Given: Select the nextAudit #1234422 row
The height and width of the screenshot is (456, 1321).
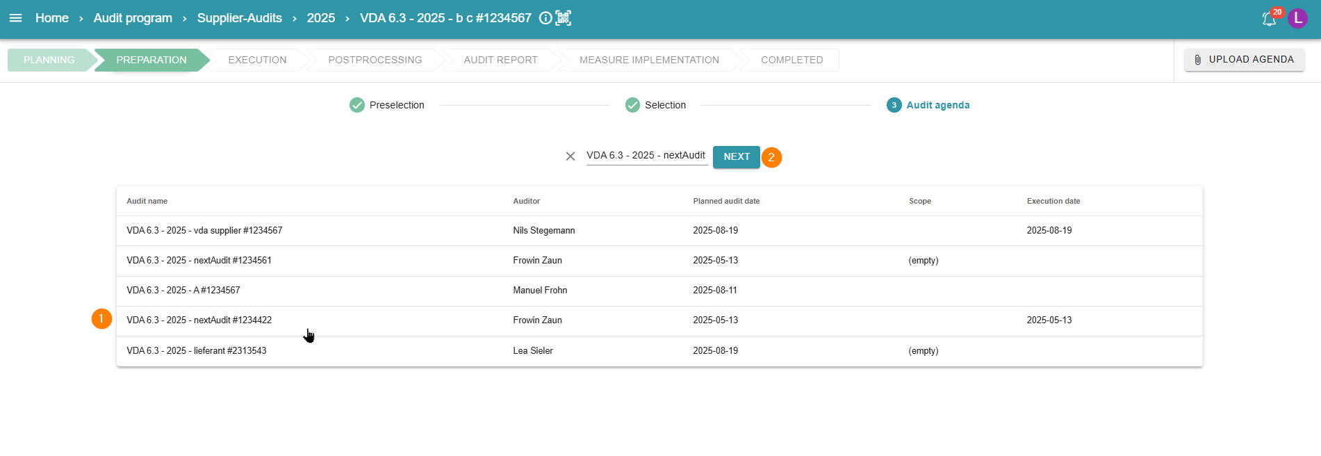Looking at the screenshot, I should (x=199, y=320).
